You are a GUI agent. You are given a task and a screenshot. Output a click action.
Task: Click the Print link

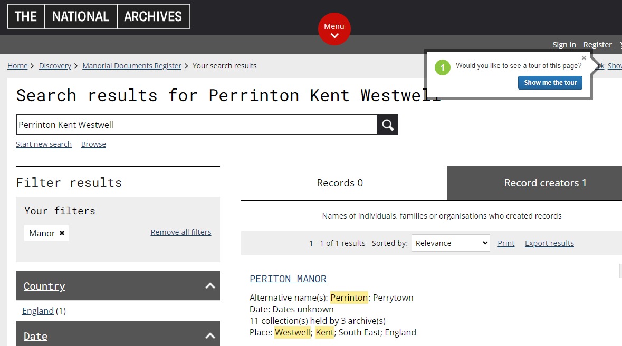point(506,243)
